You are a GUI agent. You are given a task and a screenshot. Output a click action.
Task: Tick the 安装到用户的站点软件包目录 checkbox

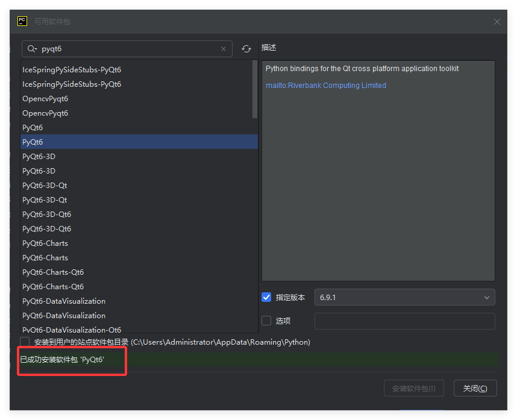coord(25,342)
